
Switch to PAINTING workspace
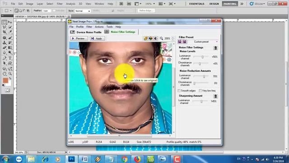tap(230, 4)
